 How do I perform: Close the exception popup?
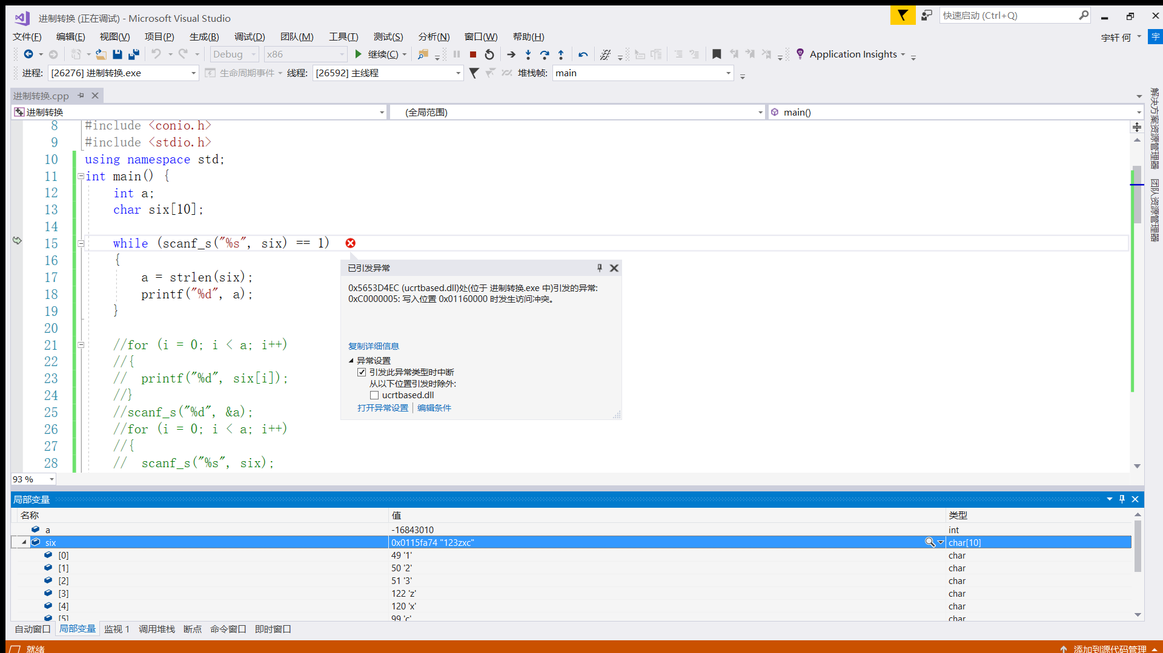[614, 268]
